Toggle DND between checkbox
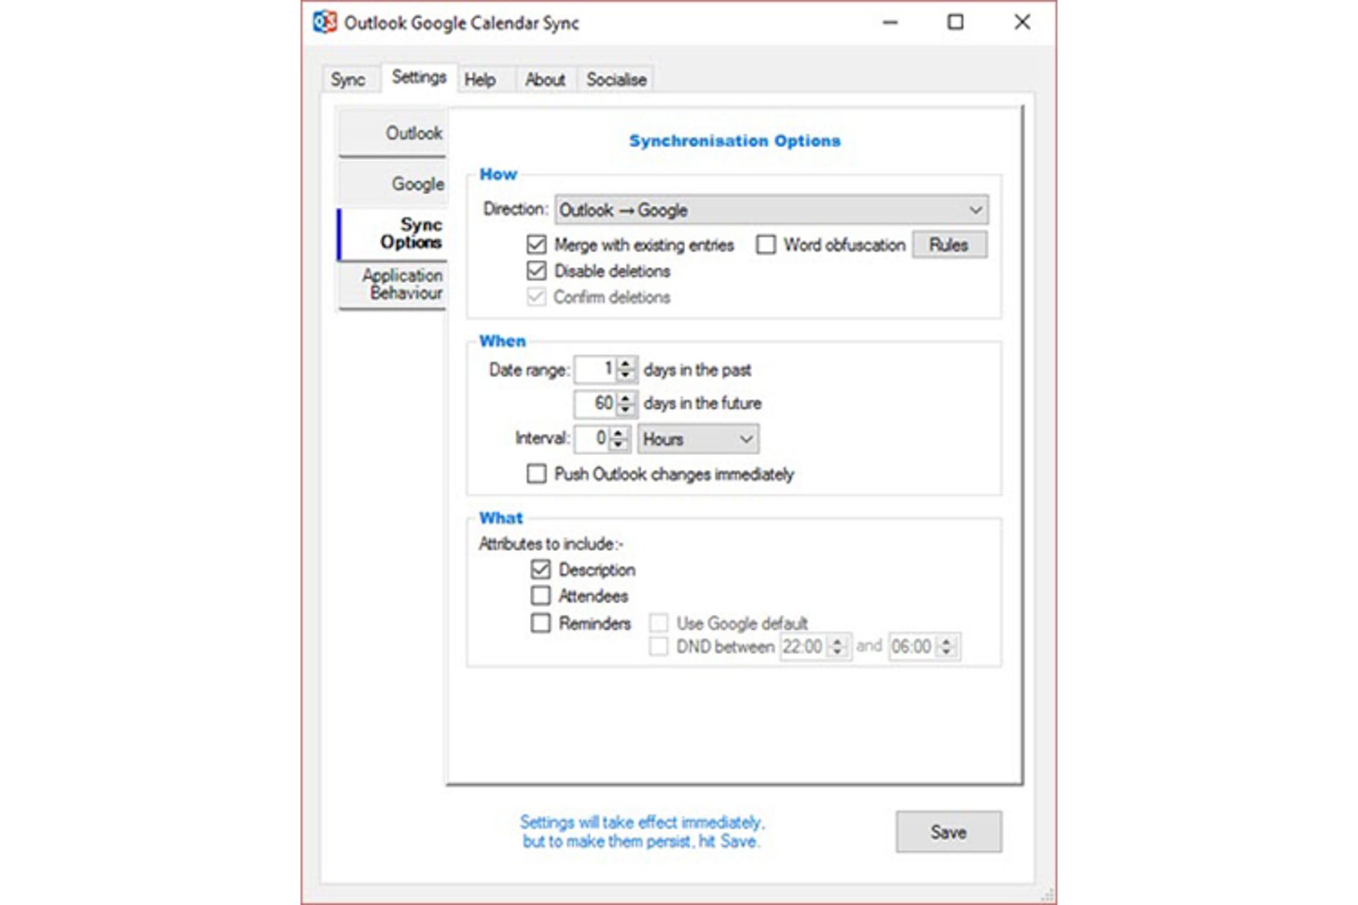The height and width of the screenshot is (905, 1358). [658, 646]
